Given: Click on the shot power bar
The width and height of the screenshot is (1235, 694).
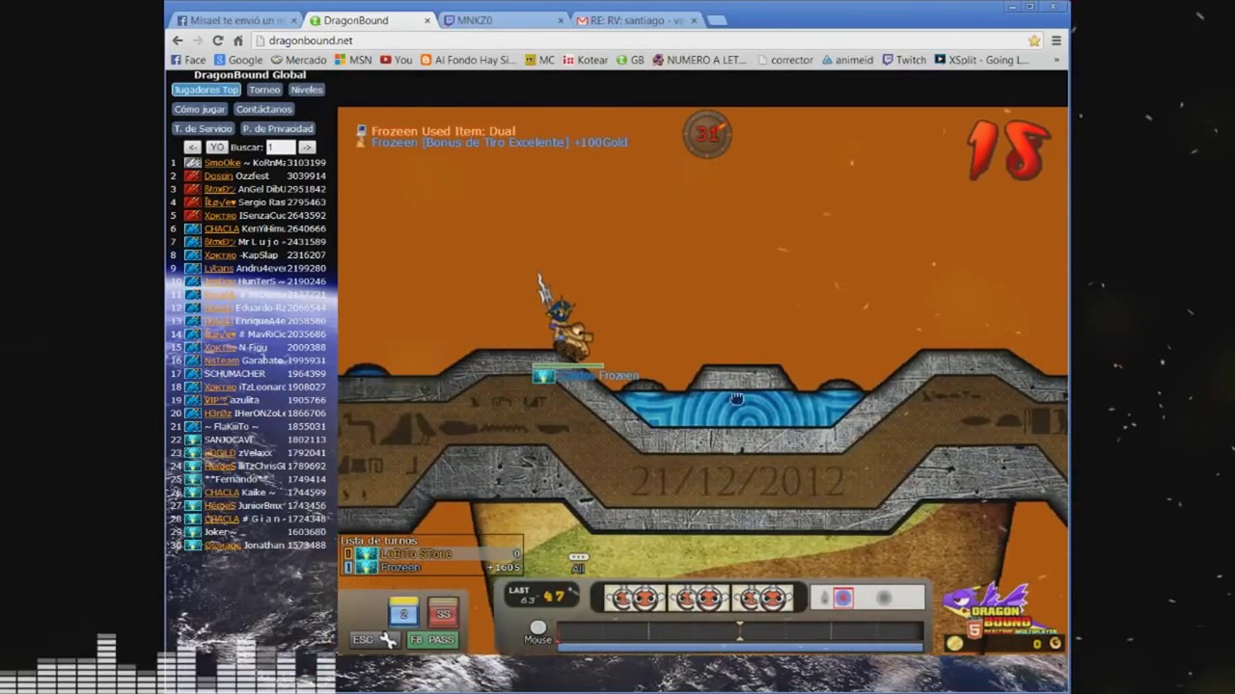Looking at the screenshot, I should [740, 632].
